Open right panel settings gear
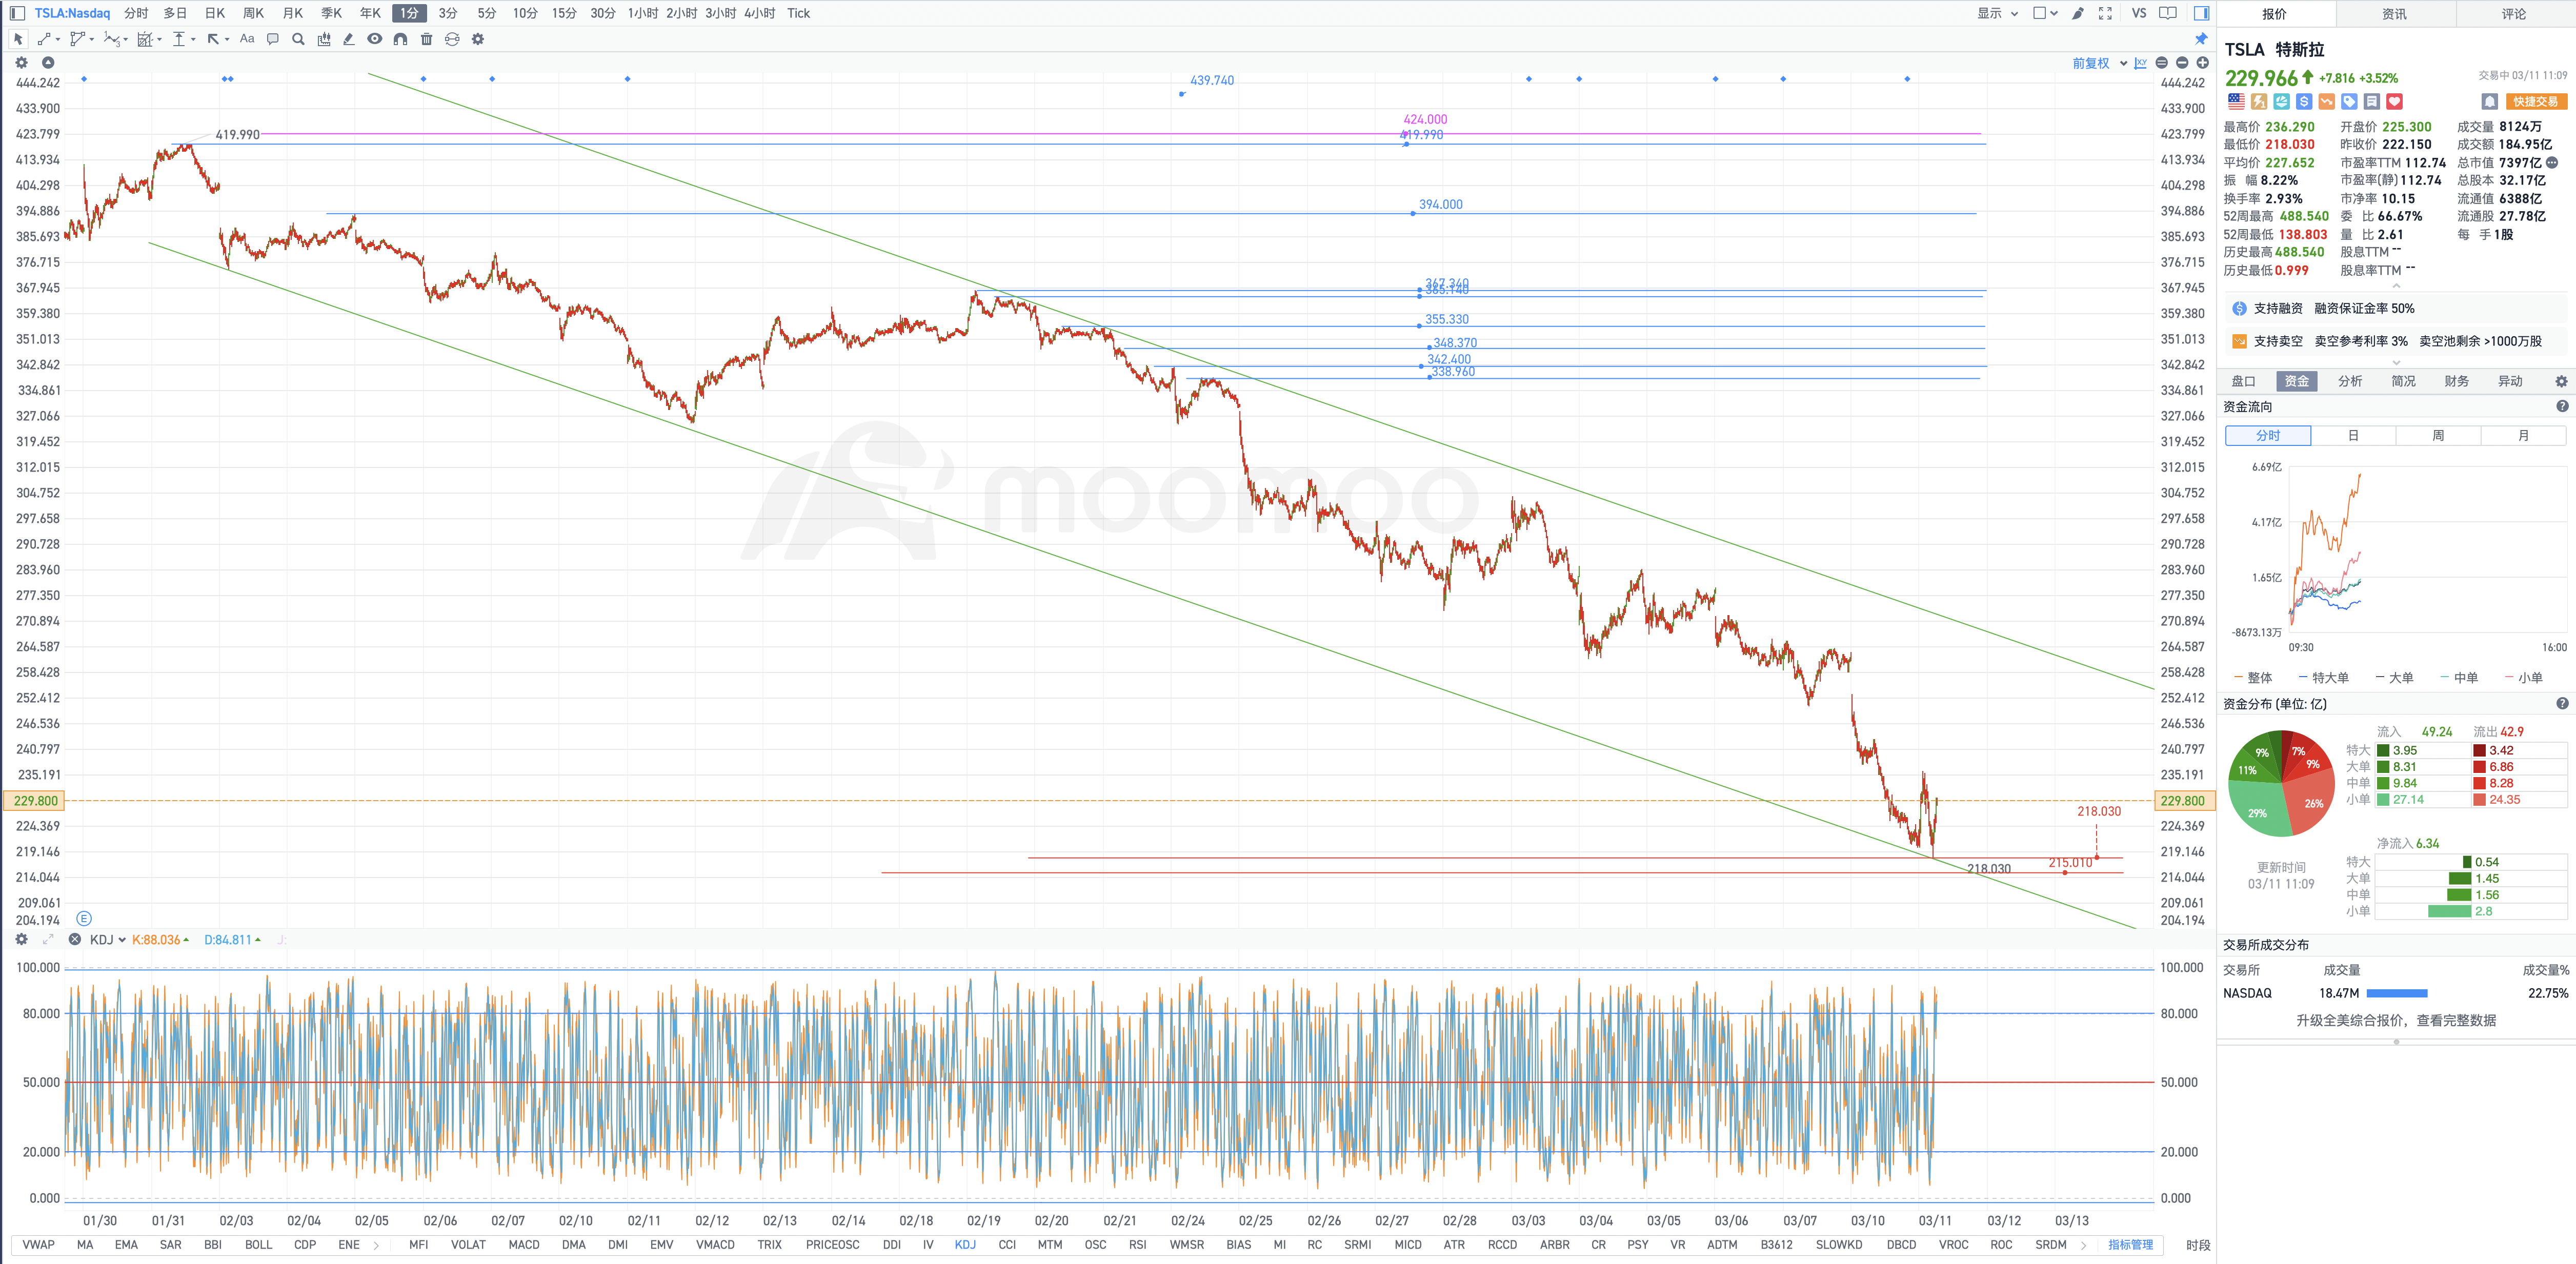The height and width of the screenshot is (1264, 2576). coord(2561,381)
